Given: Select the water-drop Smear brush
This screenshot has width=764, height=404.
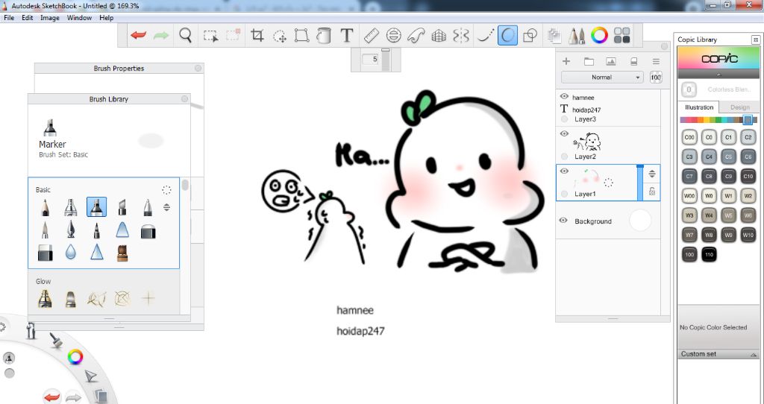Looking at the screenshot, I should [71, 252].
